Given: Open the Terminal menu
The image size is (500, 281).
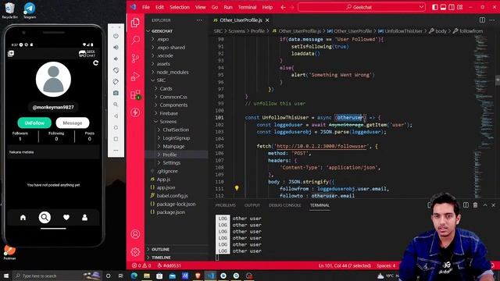Looking at the screenshot, I should pos(247,7).
